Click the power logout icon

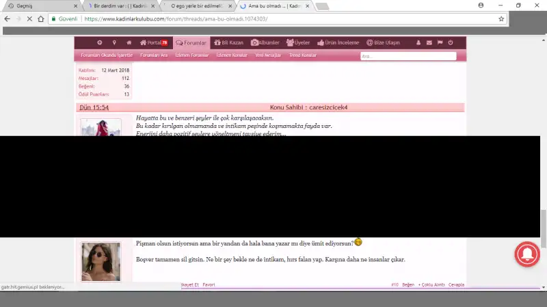click(x=451, y=42)
